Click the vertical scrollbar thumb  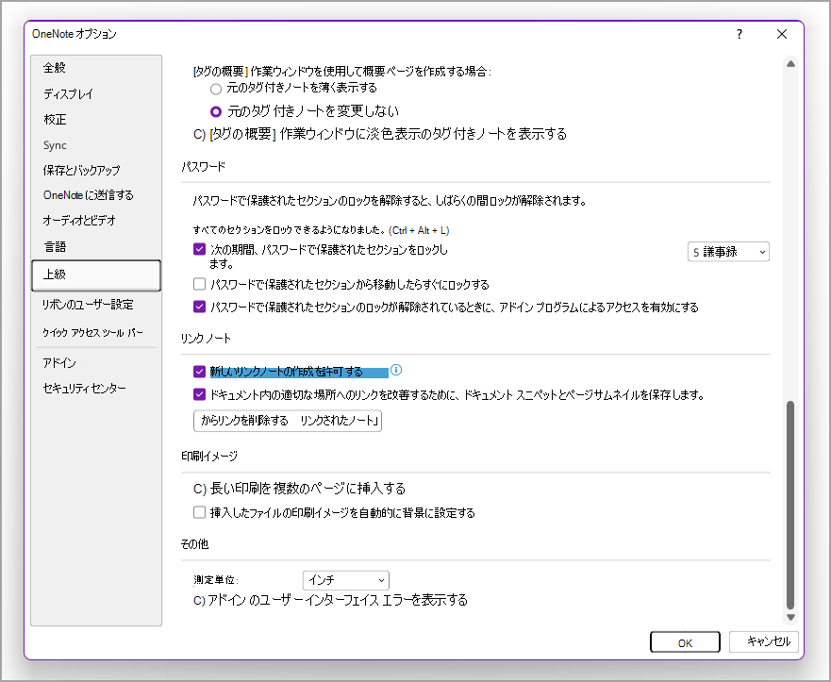[790, 505]
